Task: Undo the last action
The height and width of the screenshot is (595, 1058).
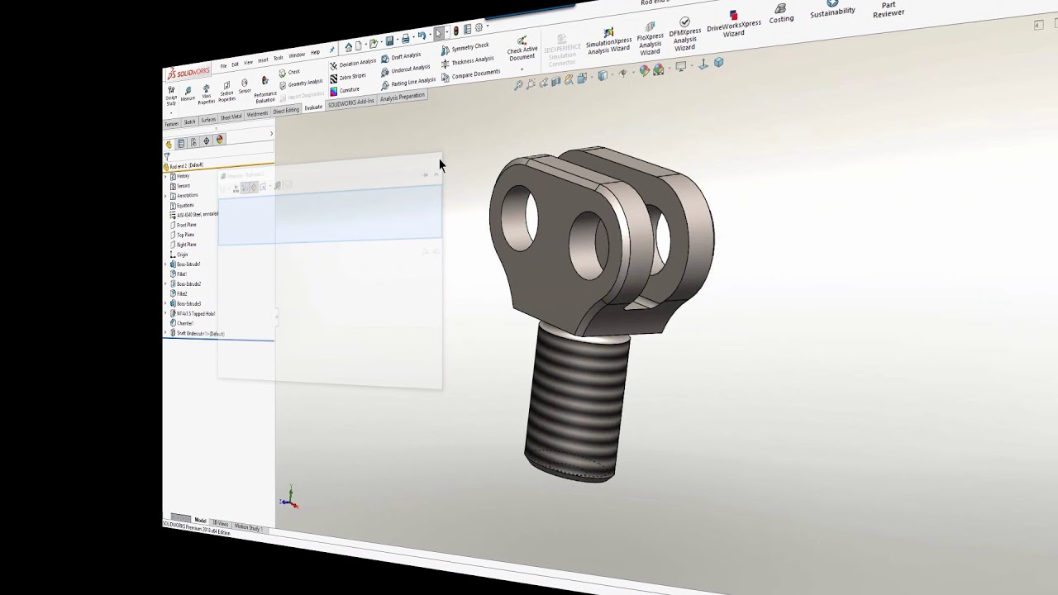Action: click(422, 36)
